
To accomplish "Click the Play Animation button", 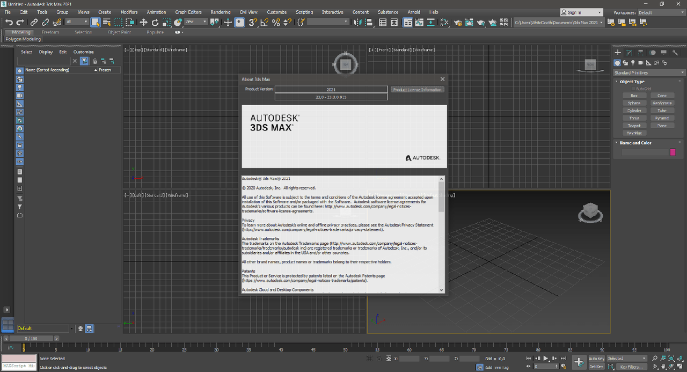I will coord(546,358).
